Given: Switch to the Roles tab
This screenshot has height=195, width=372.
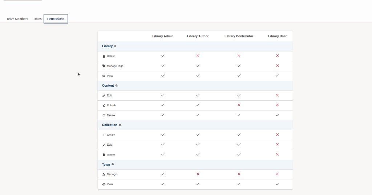Looking at the screenshot, I should click(37, 19).
